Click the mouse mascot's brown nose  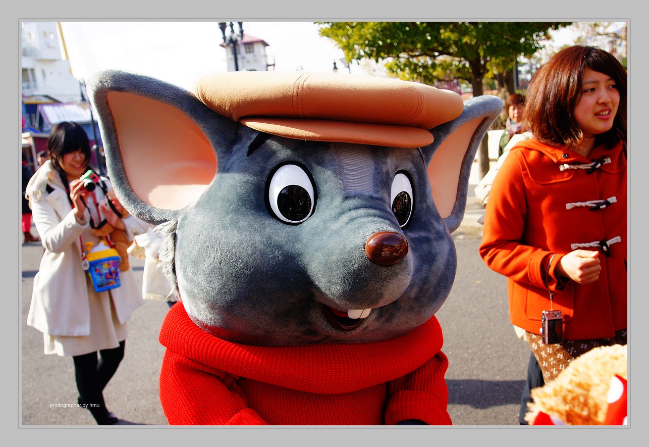(386, 247)
